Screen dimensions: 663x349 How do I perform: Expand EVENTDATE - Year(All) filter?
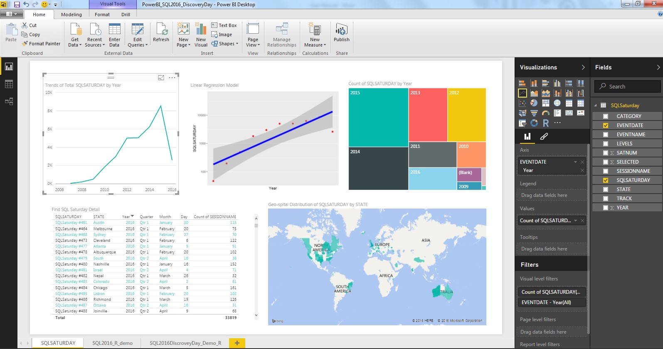[551, 302]
